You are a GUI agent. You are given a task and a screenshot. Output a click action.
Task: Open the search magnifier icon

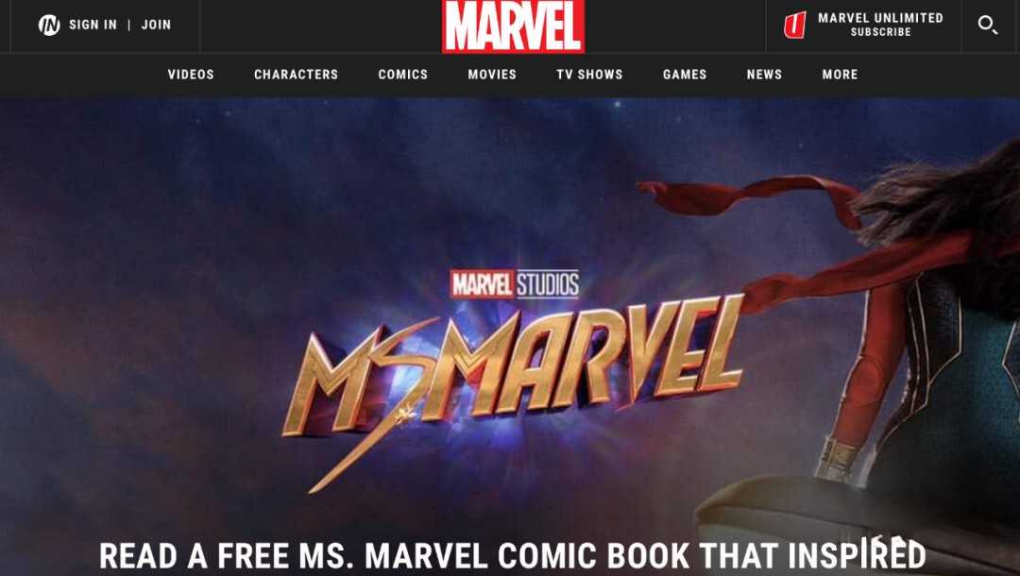(x=988, y=25)
